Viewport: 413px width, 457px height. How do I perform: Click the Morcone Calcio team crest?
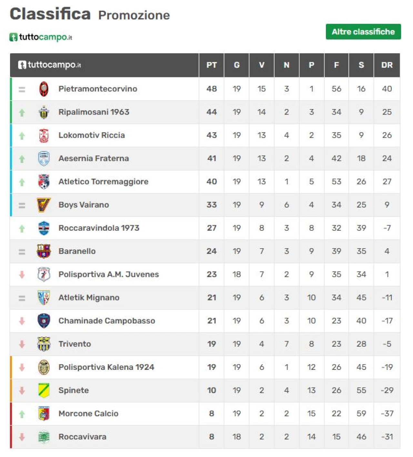tap(44, 413)
